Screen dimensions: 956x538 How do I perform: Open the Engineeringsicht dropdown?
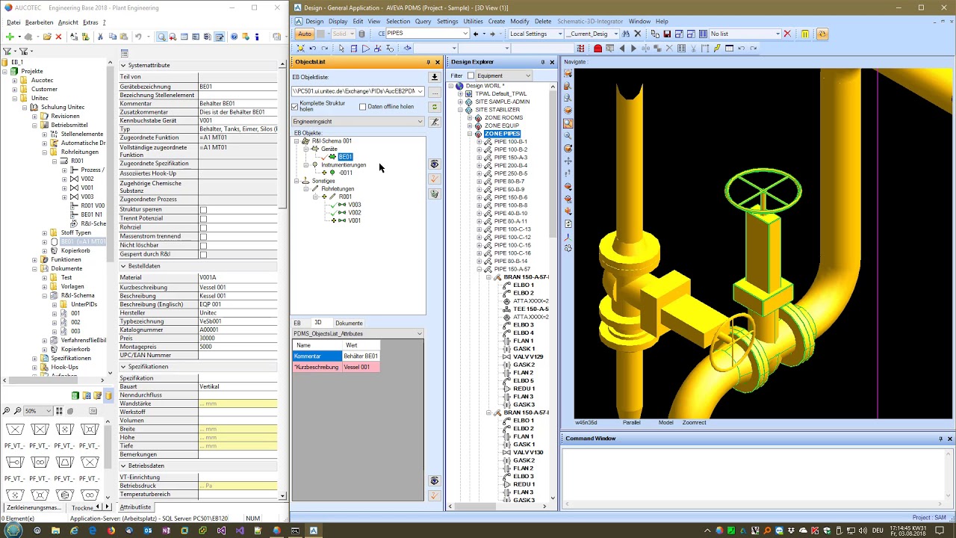[x=420, y=122]
